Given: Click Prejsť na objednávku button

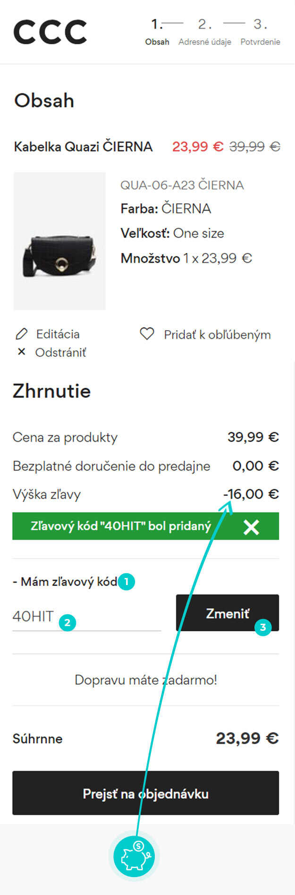Looking at the screenshot, I should pos(145,793).
